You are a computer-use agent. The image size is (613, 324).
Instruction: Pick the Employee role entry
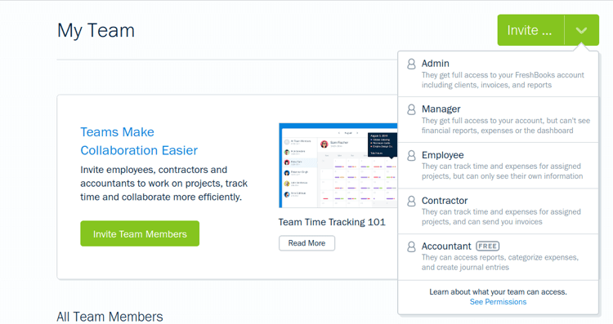click(498, 166)
